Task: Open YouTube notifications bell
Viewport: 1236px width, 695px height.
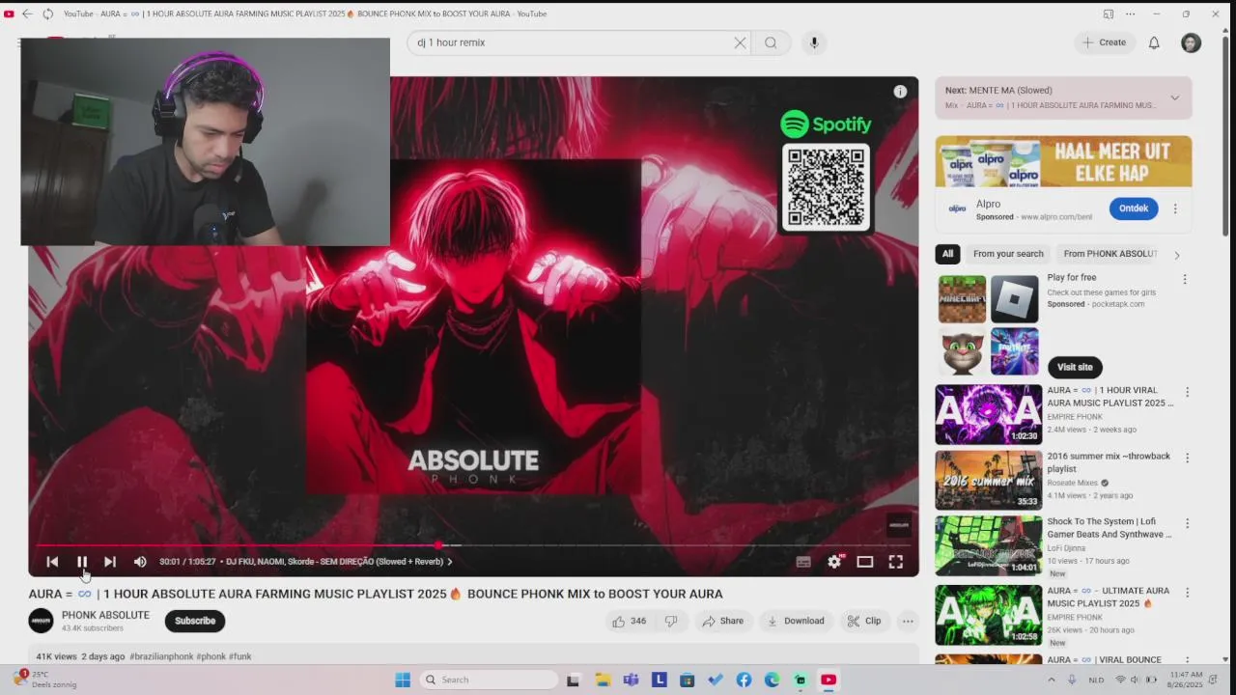Action: [x=1154, y=42]
